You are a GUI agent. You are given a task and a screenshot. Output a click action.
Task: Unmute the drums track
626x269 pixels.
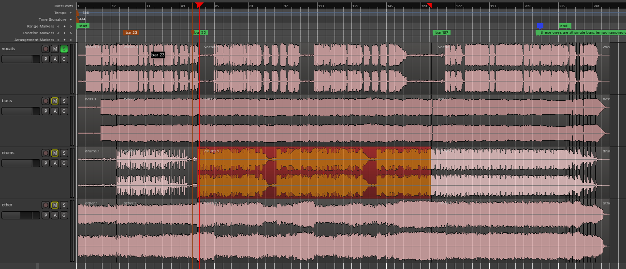[55, 153]
